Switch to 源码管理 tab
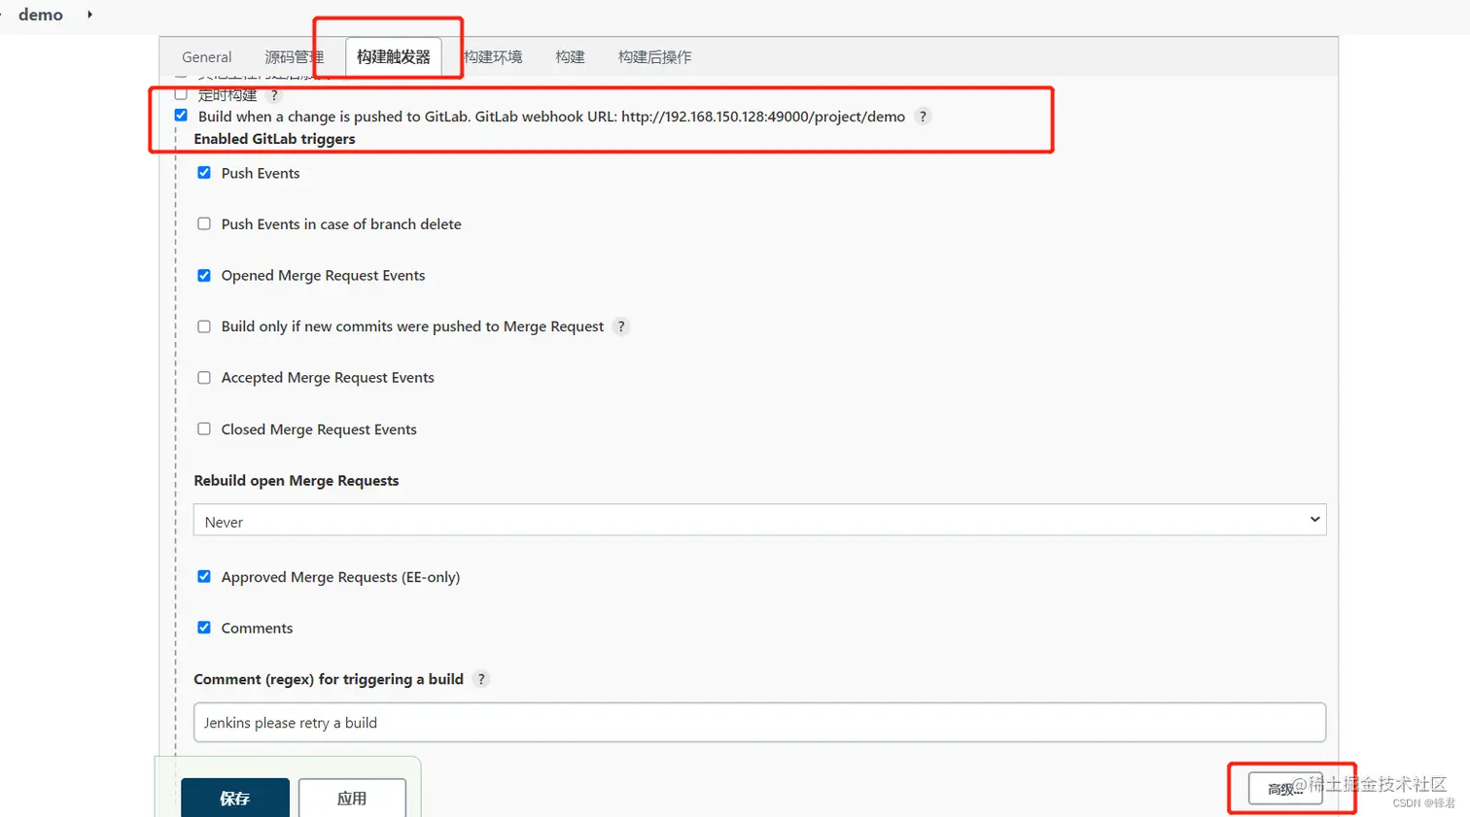1470x817 pixels. pos(294,57)
